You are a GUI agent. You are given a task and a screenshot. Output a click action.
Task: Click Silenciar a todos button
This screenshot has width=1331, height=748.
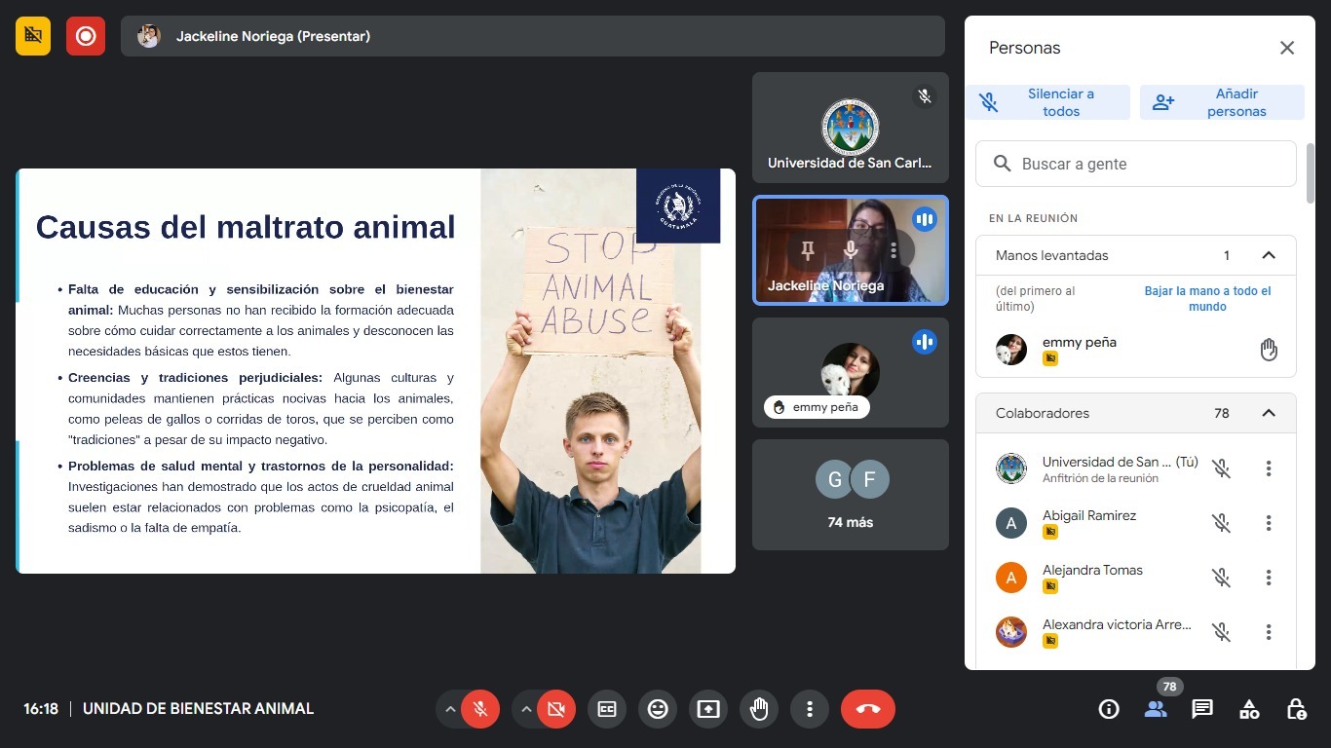[x=1047, y=102]
